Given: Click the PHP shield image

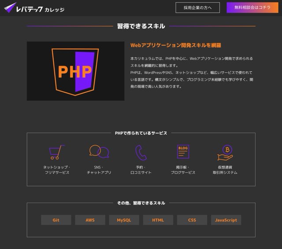Looking at the screenshot, I should pyautogui.click(x=75, y=71).
